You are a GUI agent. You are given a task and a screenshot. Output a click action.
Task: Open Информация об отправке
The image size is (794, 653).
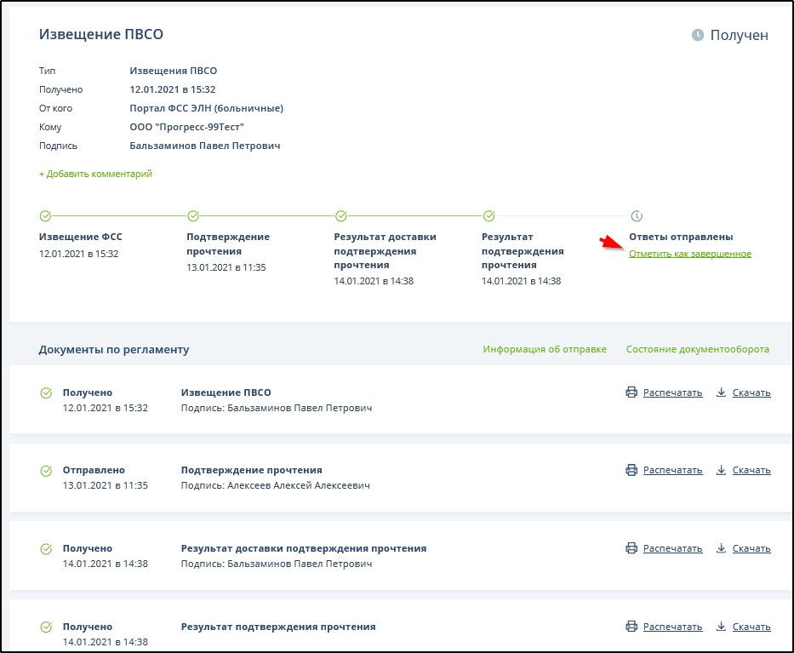pyautogui.click(x=545, y=349)
